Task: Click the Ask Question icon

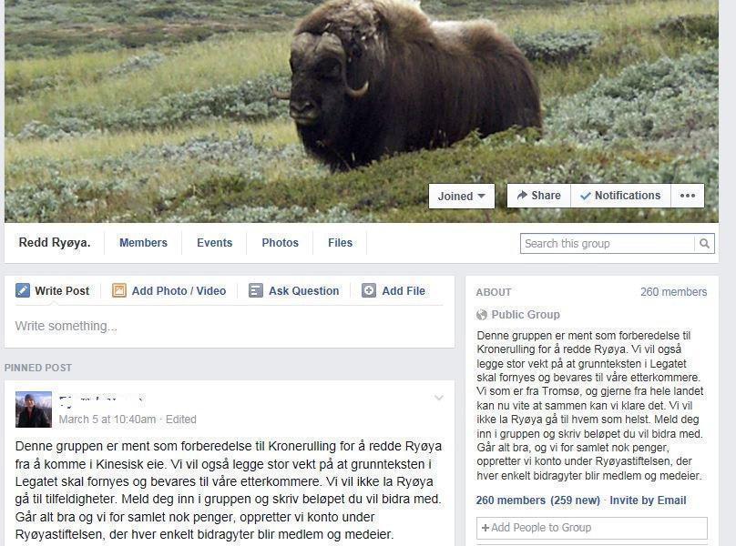Action: (255, 290)
